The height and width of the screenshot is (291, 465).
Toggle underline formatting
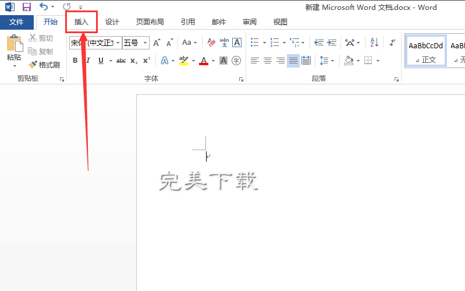tap(101, 61)
